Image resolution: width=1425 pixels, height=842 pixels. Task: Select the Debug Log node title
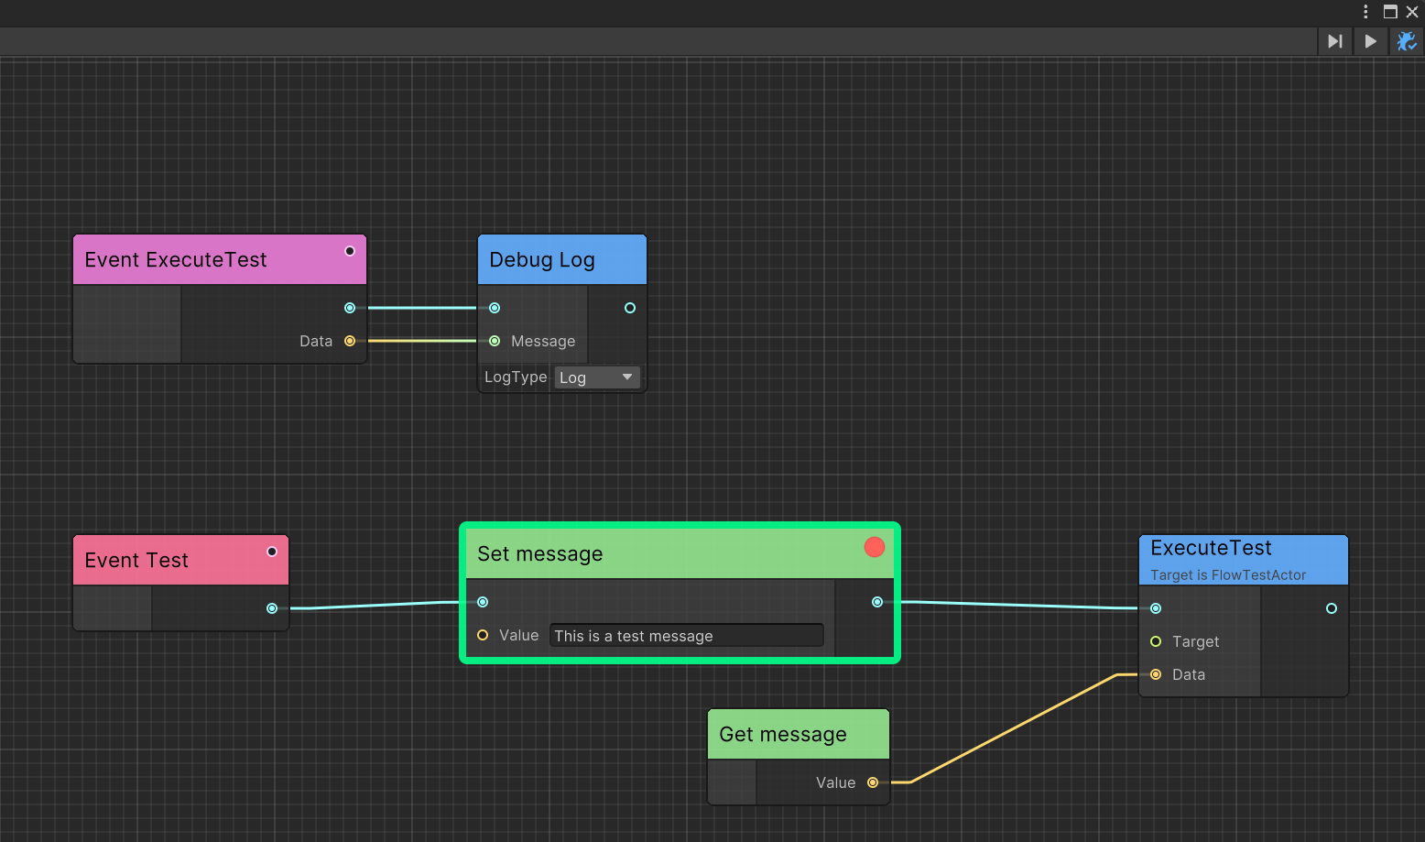[x=542, y=260]
